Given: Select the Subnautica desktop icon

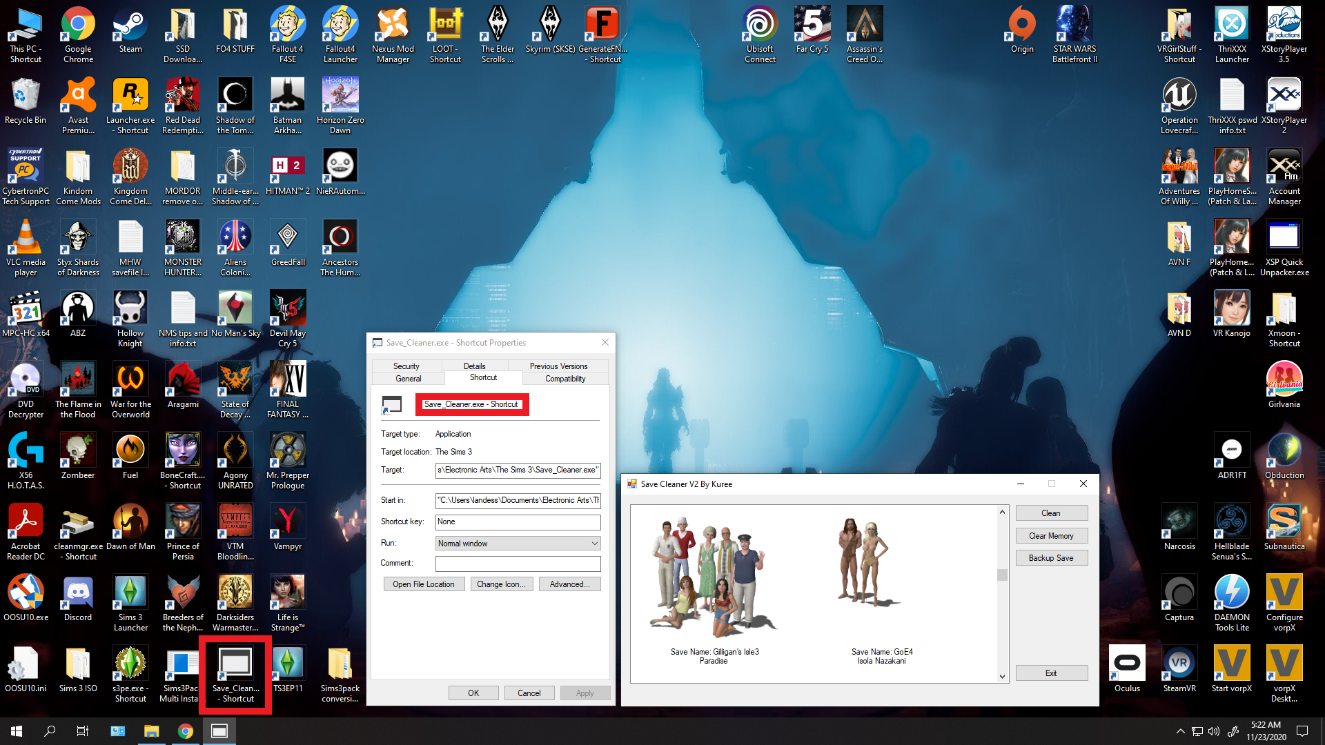Looking at the screenshot, I should point(1284,527).
